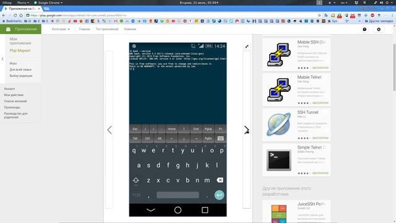This screenshot has height=223, width=396.
Task: Open the Места menu in top bar
Action: pos(23,2)
